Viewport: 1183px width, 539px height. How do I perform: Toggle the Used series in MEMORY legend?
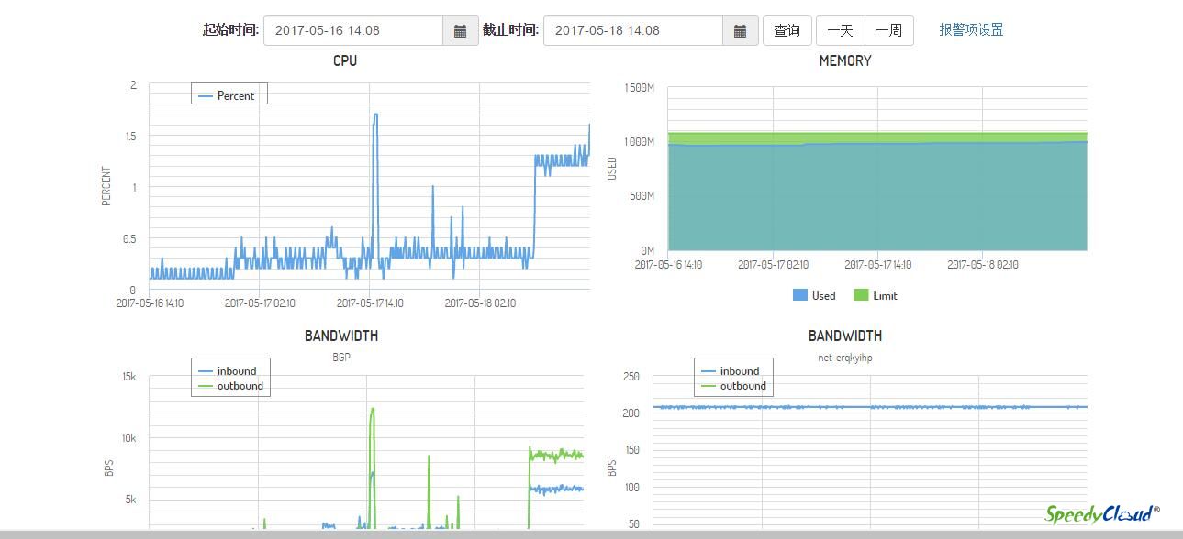[814, 295]
